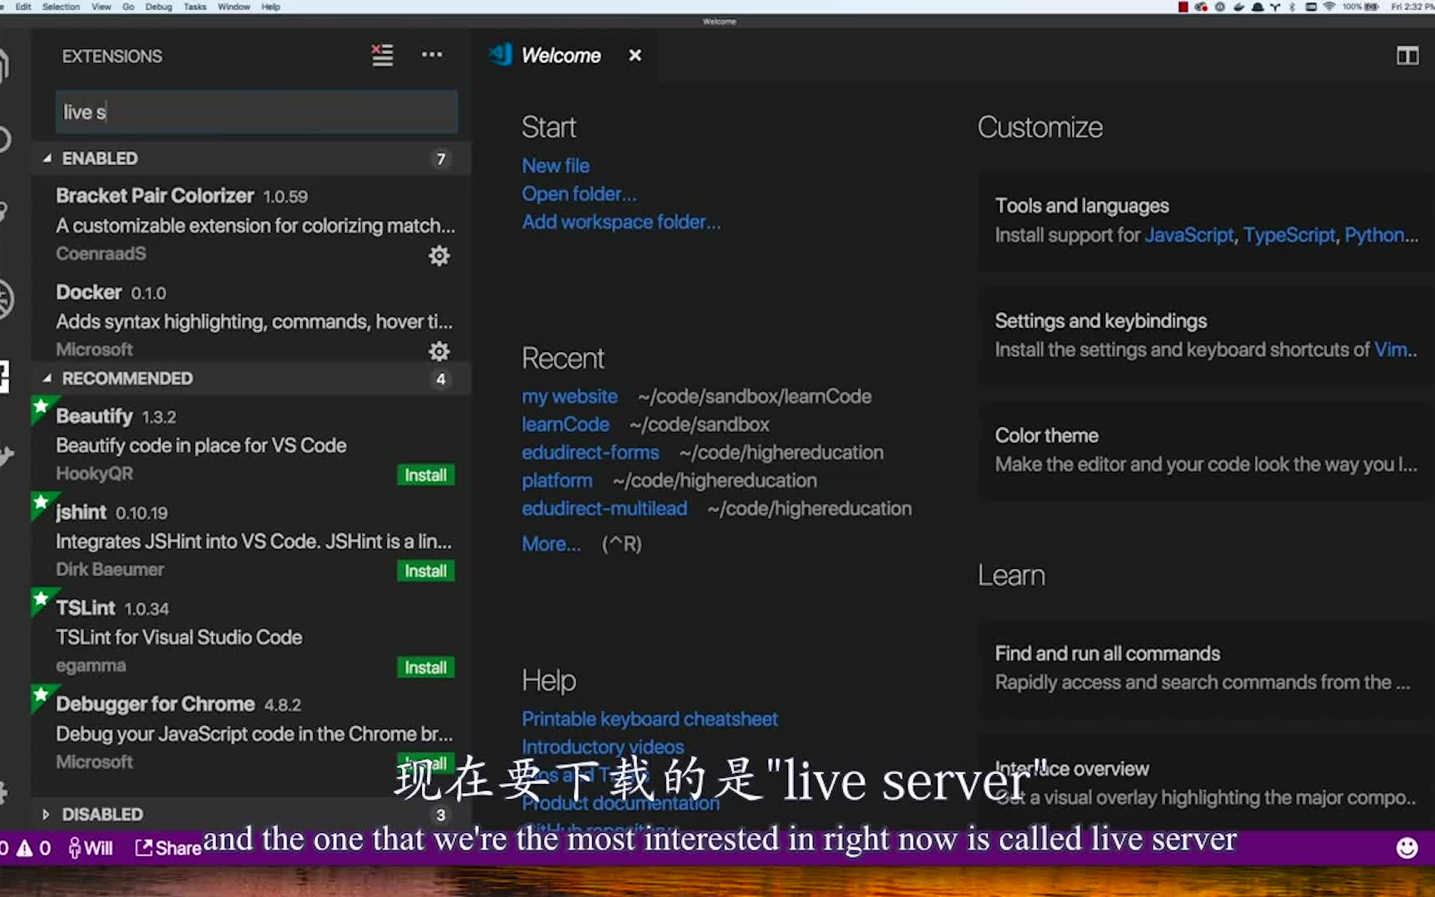
Task: Open Introductory videos link
Action: 603,747
